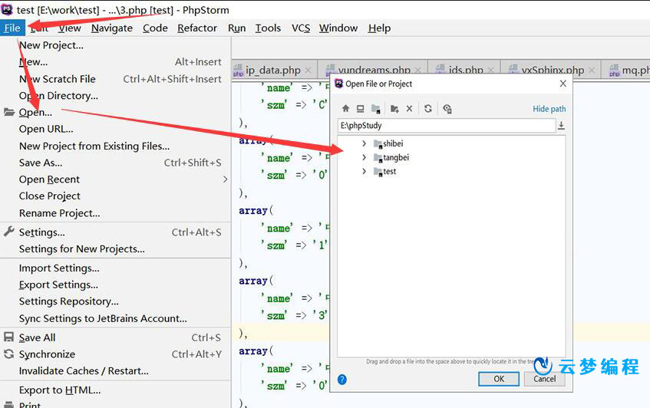Click the E:\phpStudy path field
Screen dimensions: 650x408
[x=445, y=126]
